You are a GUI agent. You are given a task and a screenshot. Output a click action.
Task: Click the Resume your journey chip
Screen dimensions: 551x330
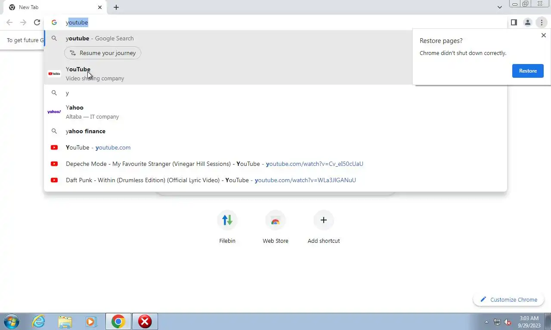[102, 53]
